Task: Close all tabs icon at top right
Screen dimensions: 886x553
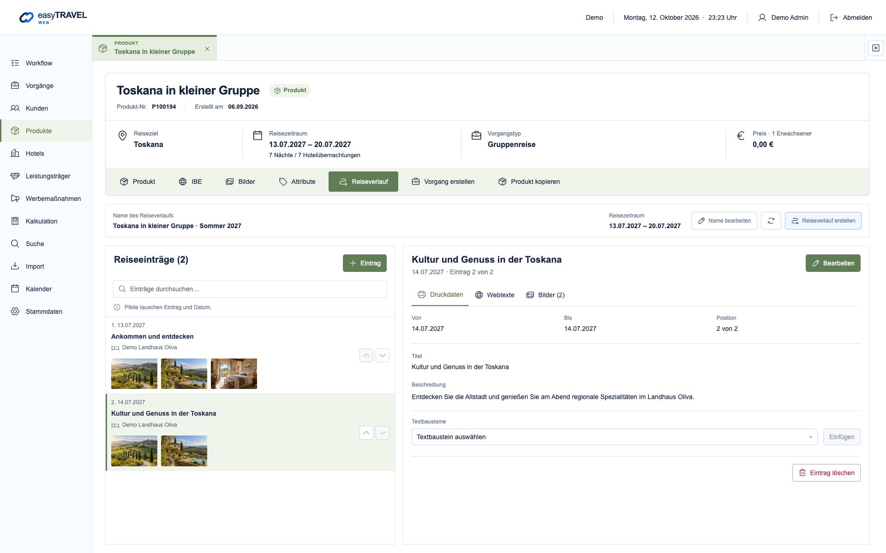Action: pyautogui.click(x=875, y=48)
